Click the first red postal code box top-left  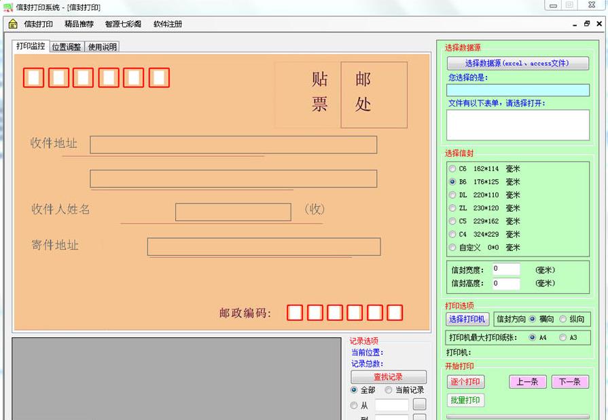coord(33,78)
